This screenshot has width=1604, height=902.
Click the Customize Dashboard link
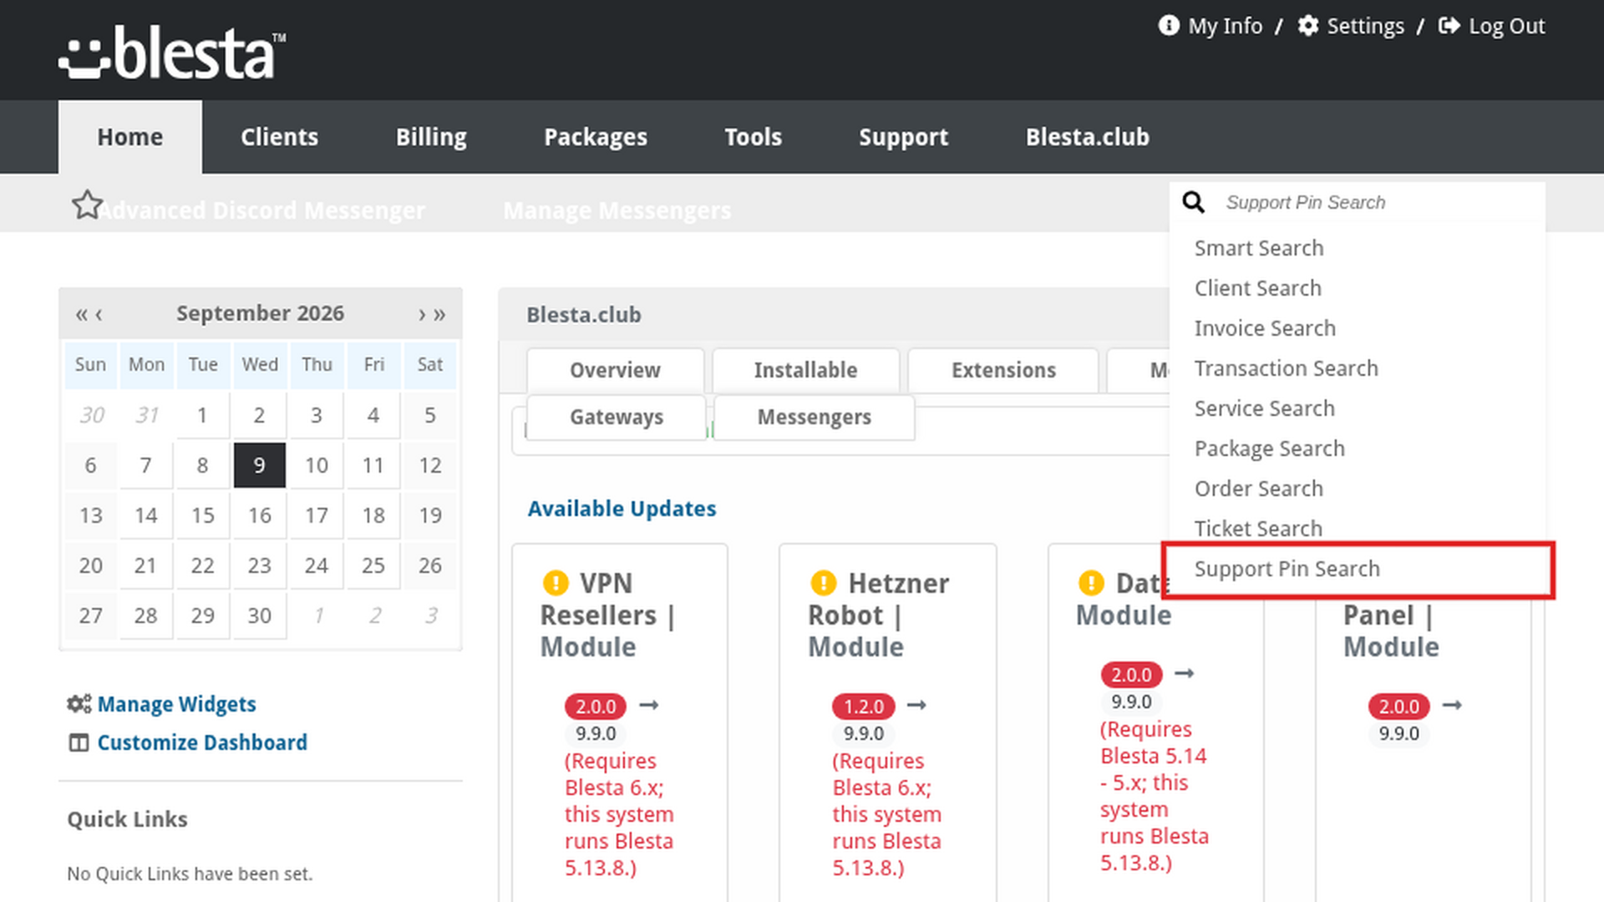[x=202, y=742]
